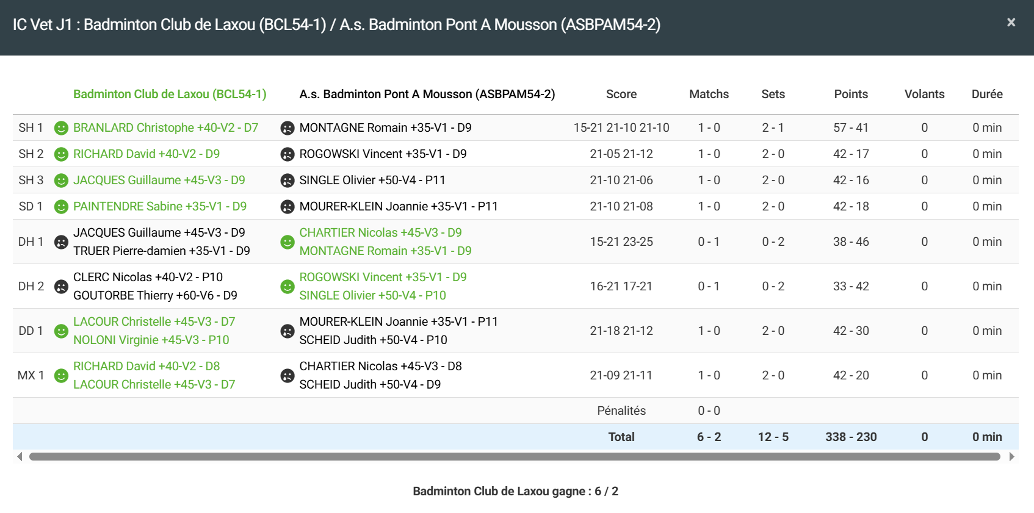1034x513 pixels.
Task: Click sad face icon in DH 1 row
Action: [61, 242]
